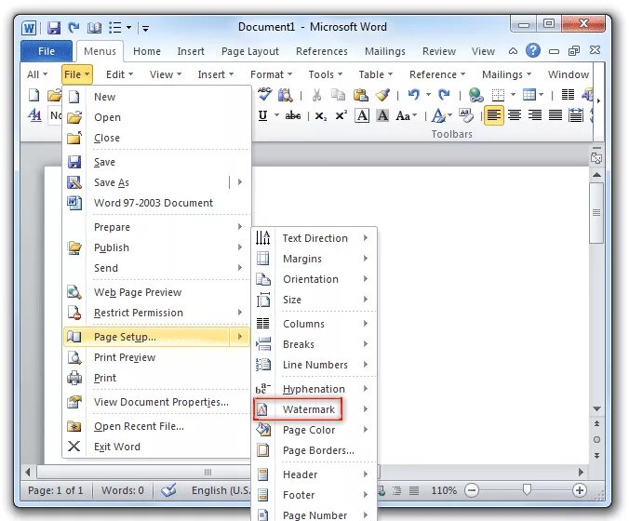The height and width of the screenshot is (521, 629).
Task: Click the New blank document toolbar icon
Action: pos(34,95)
